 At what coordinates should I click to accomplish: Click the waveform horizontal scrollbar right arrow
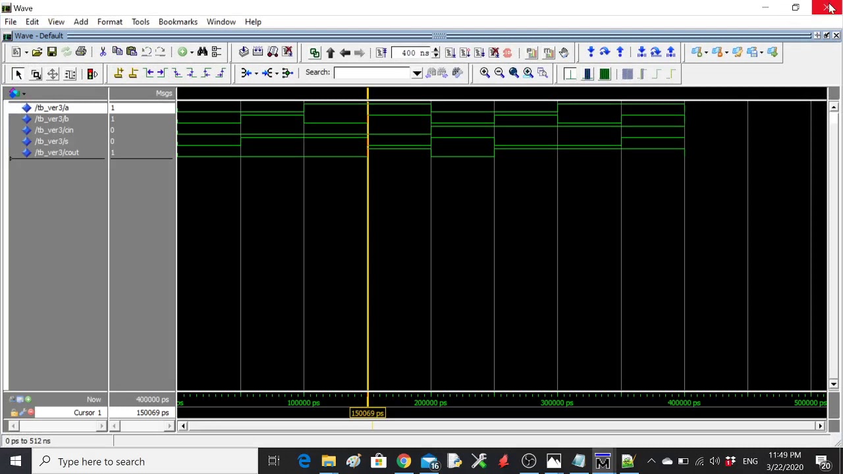[821, 427]
